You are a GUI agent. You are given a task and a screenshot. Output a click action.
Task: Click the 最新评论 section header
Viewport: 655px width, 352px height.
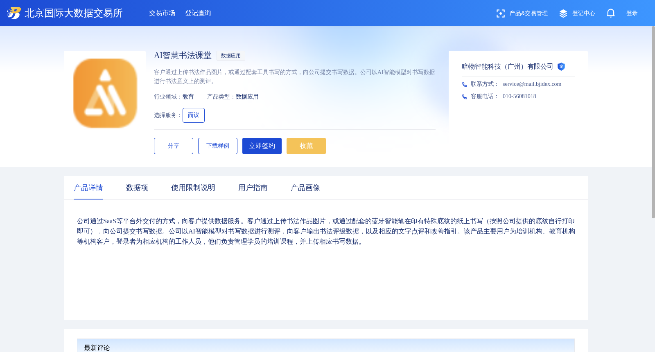(326, 345)
